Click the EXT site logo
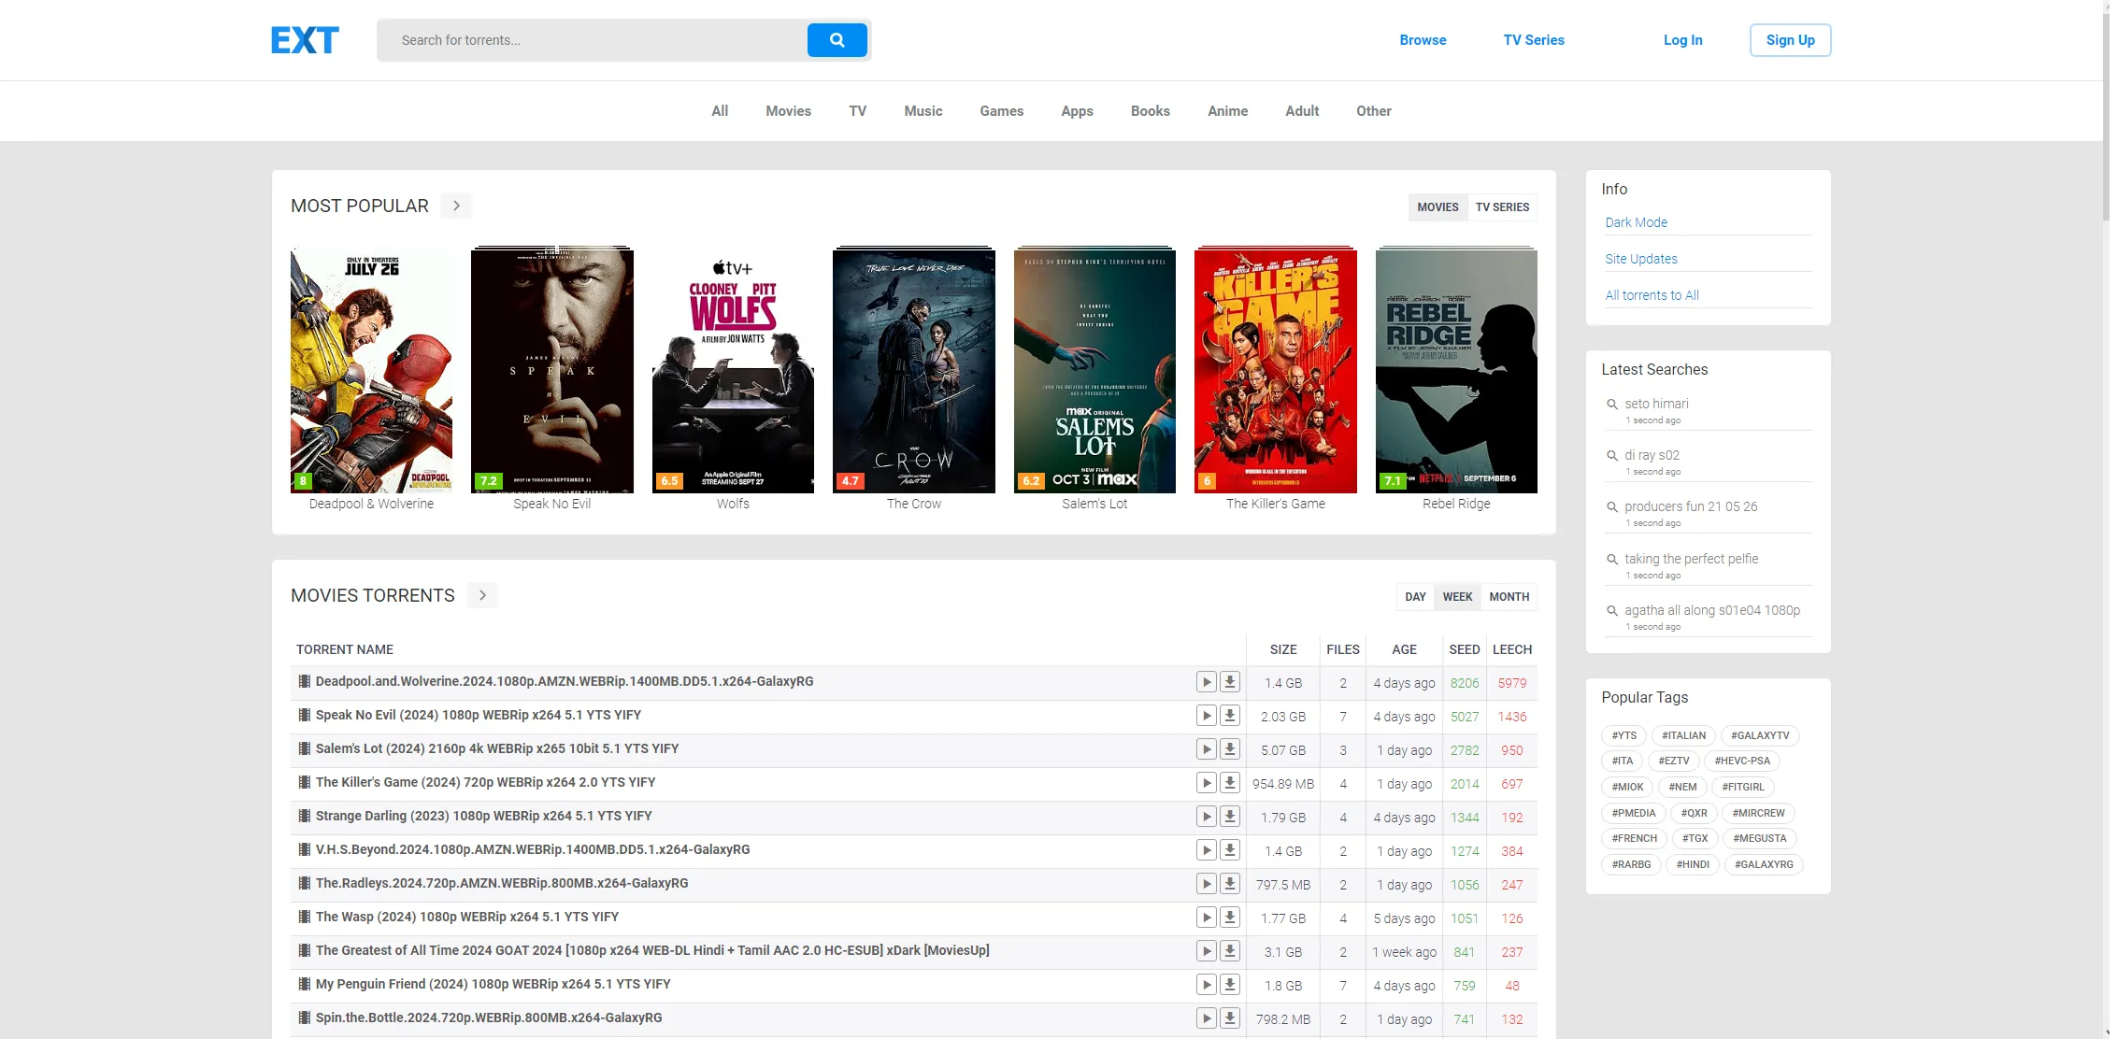 (304, 39)
